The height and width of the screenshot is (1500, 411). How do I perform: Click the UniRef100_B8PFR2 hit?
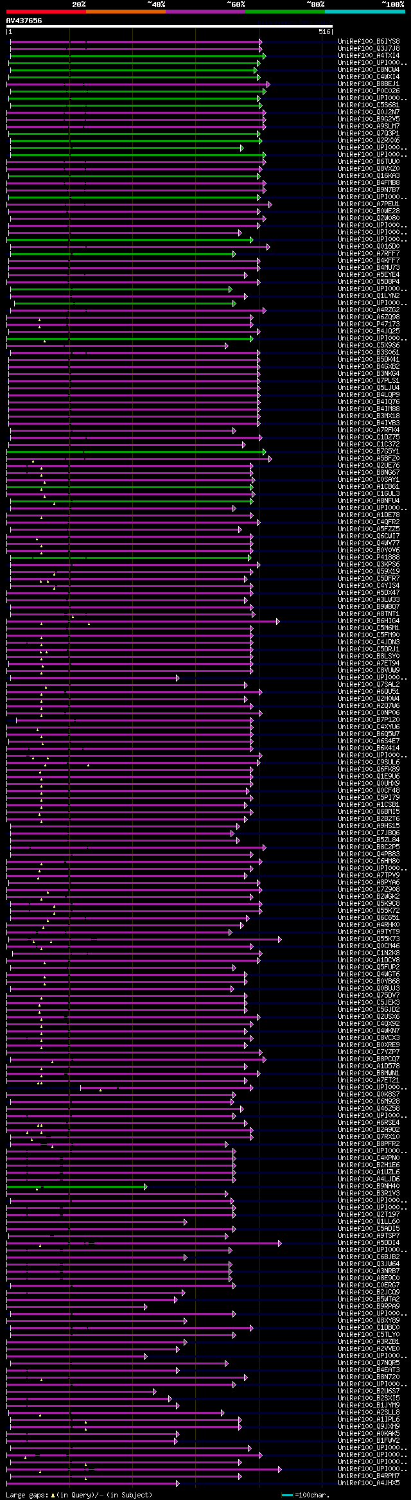369,1143
